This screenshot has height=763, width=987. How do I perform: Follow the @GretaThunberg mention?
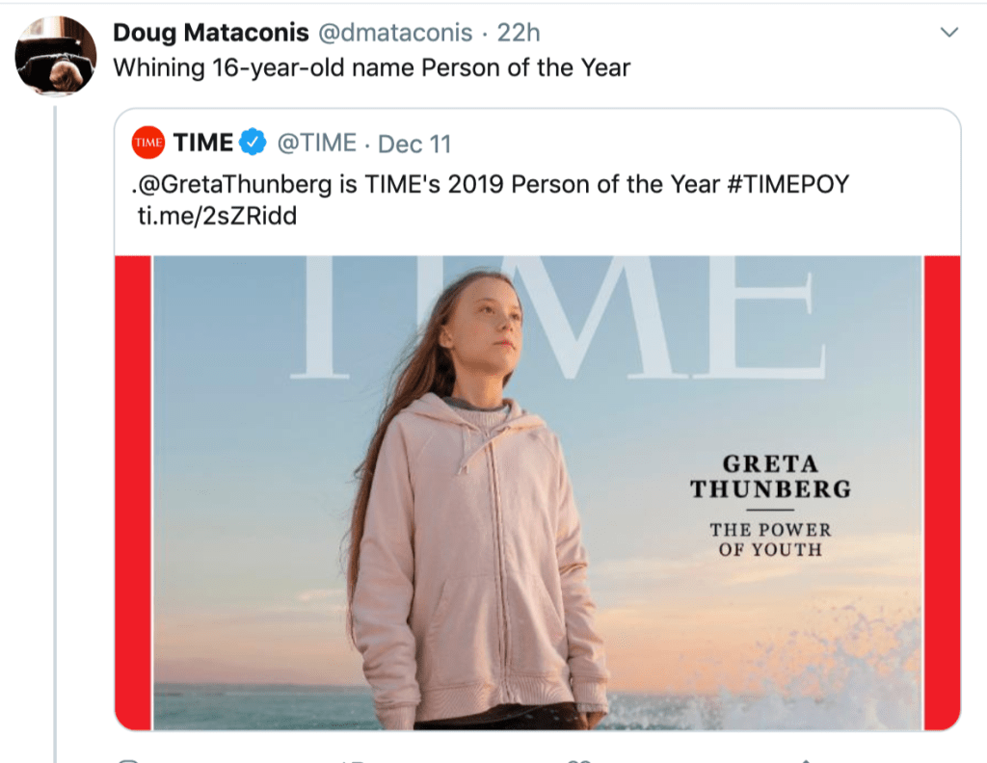pos(233,184)
